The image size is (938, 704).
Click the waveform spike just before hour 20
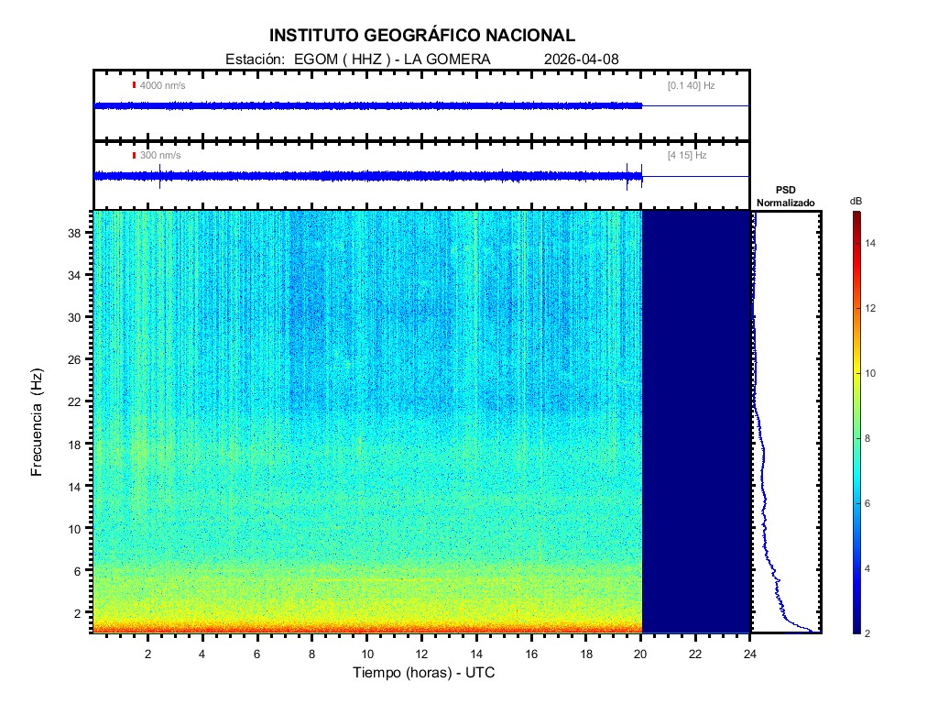628,175
